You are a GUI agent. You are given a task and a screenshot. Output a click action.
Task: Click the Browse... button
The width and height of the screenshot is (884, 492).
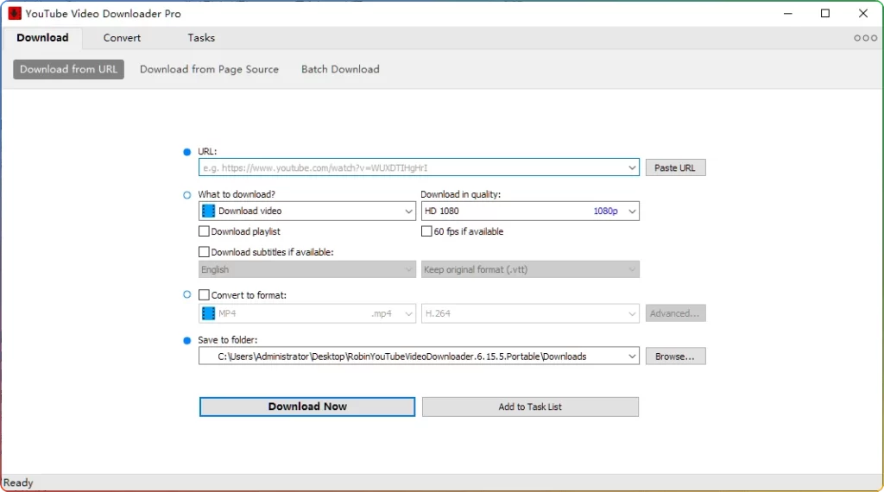coord(675,356)
